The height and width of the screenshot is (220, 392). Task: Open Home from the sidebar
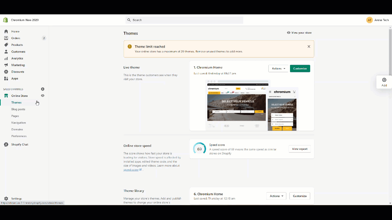(x=15, y=31)
